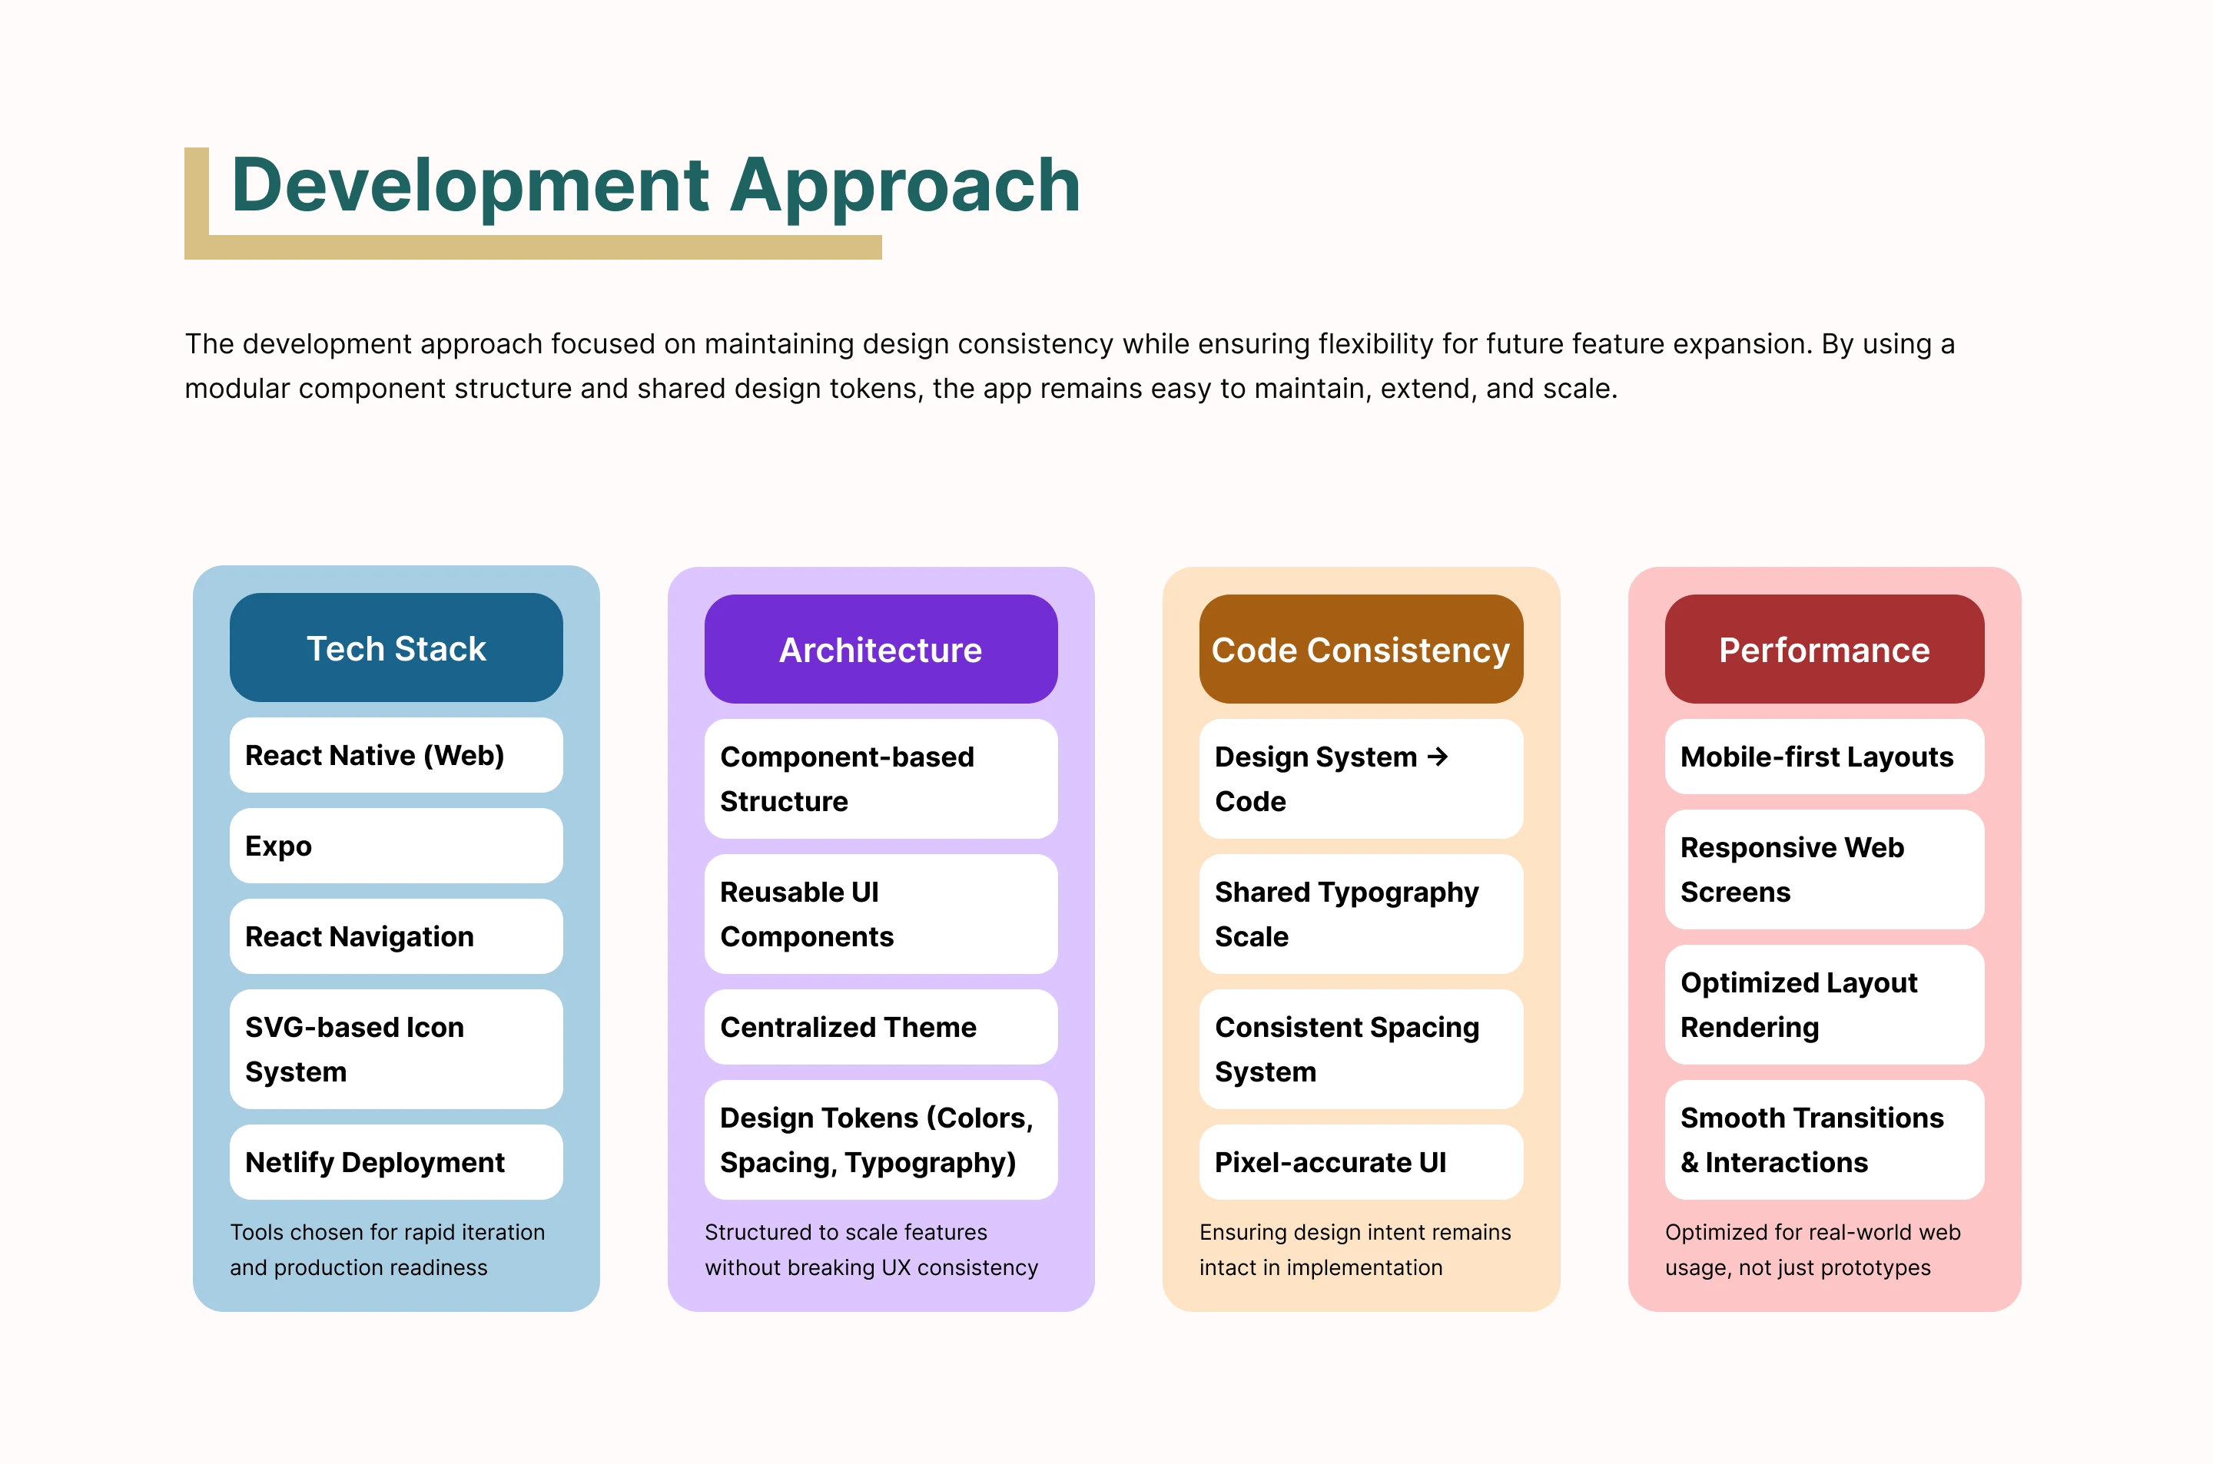Click the Design Tokens card

pyautogui.click(x=880, y=1140)
